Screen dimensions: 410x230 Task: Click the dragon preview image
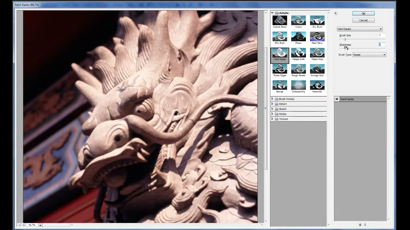[x=140, y=117]
